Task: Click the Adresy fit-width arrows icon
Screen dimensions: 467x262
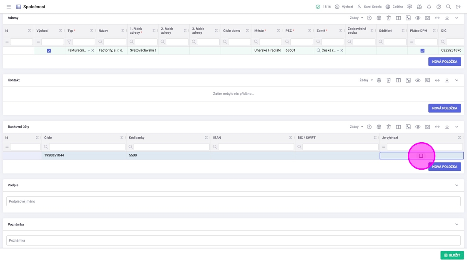Action: [x=437, y=18]
